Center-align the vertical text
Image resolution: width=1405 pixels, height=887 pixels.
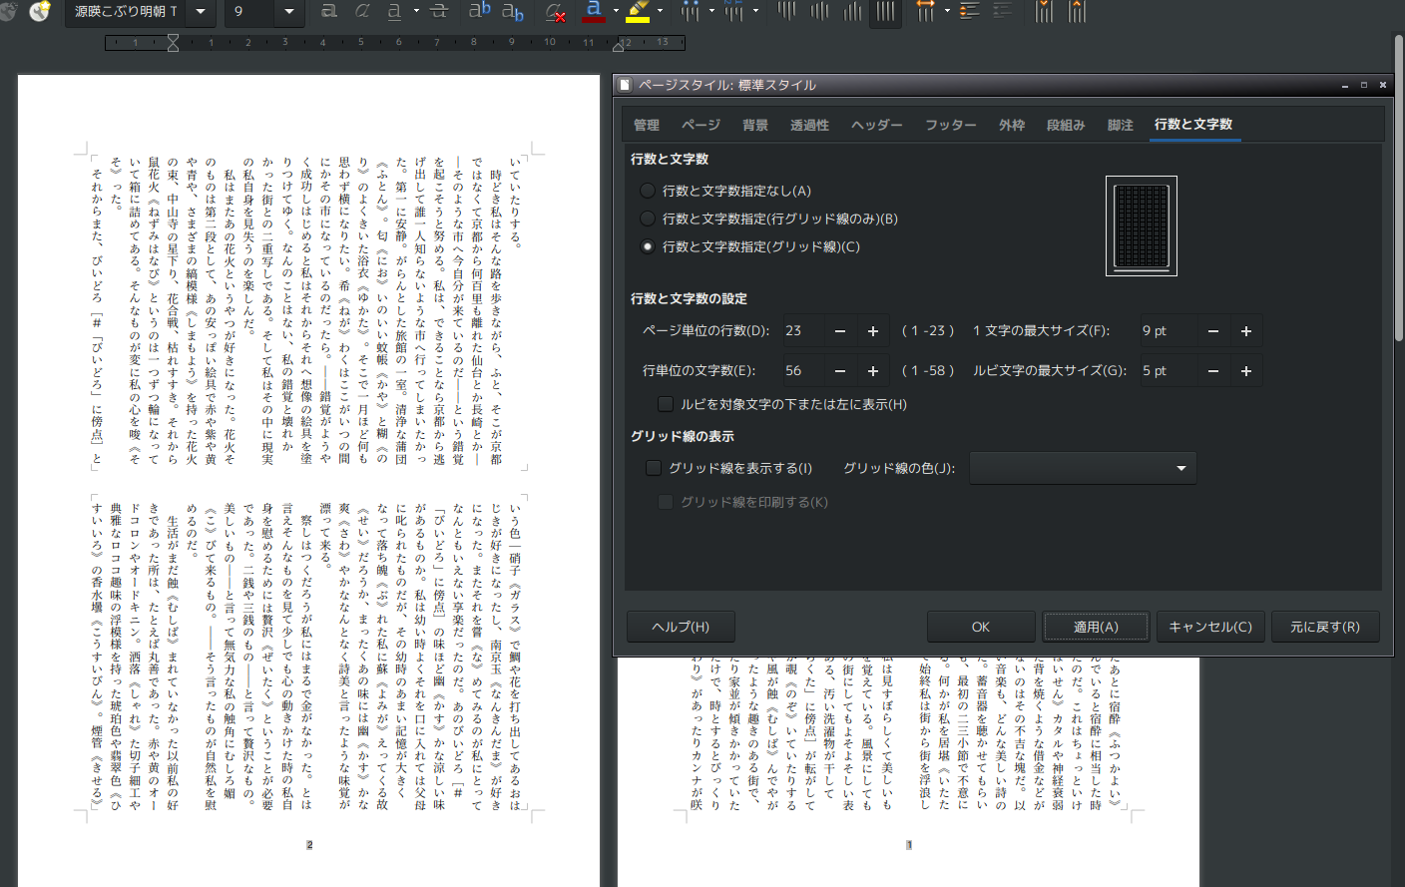820,11
